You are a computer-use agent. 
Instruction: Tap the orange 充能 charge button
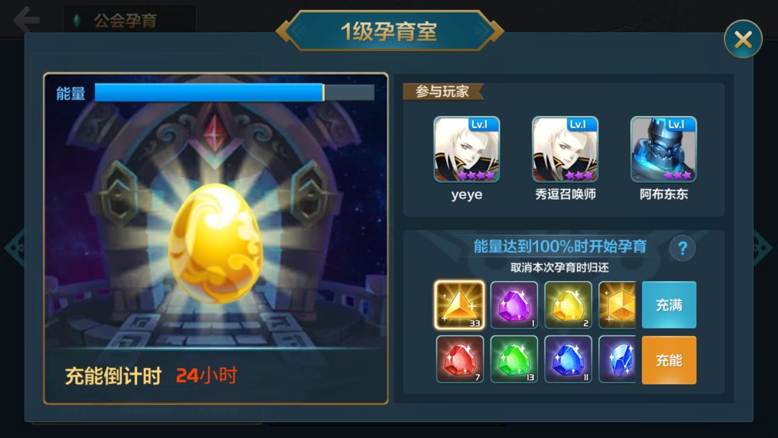click(669, 360)
